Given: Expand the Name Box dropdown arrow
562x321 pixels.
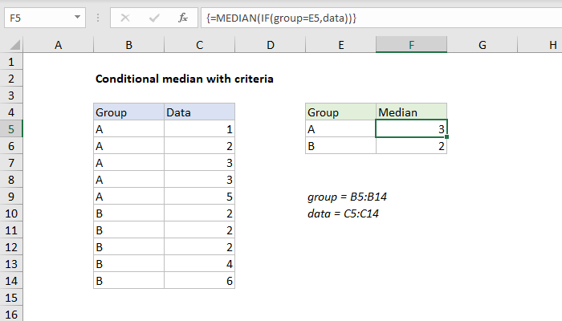Looking at the screenshot, I should click(77, 17).
